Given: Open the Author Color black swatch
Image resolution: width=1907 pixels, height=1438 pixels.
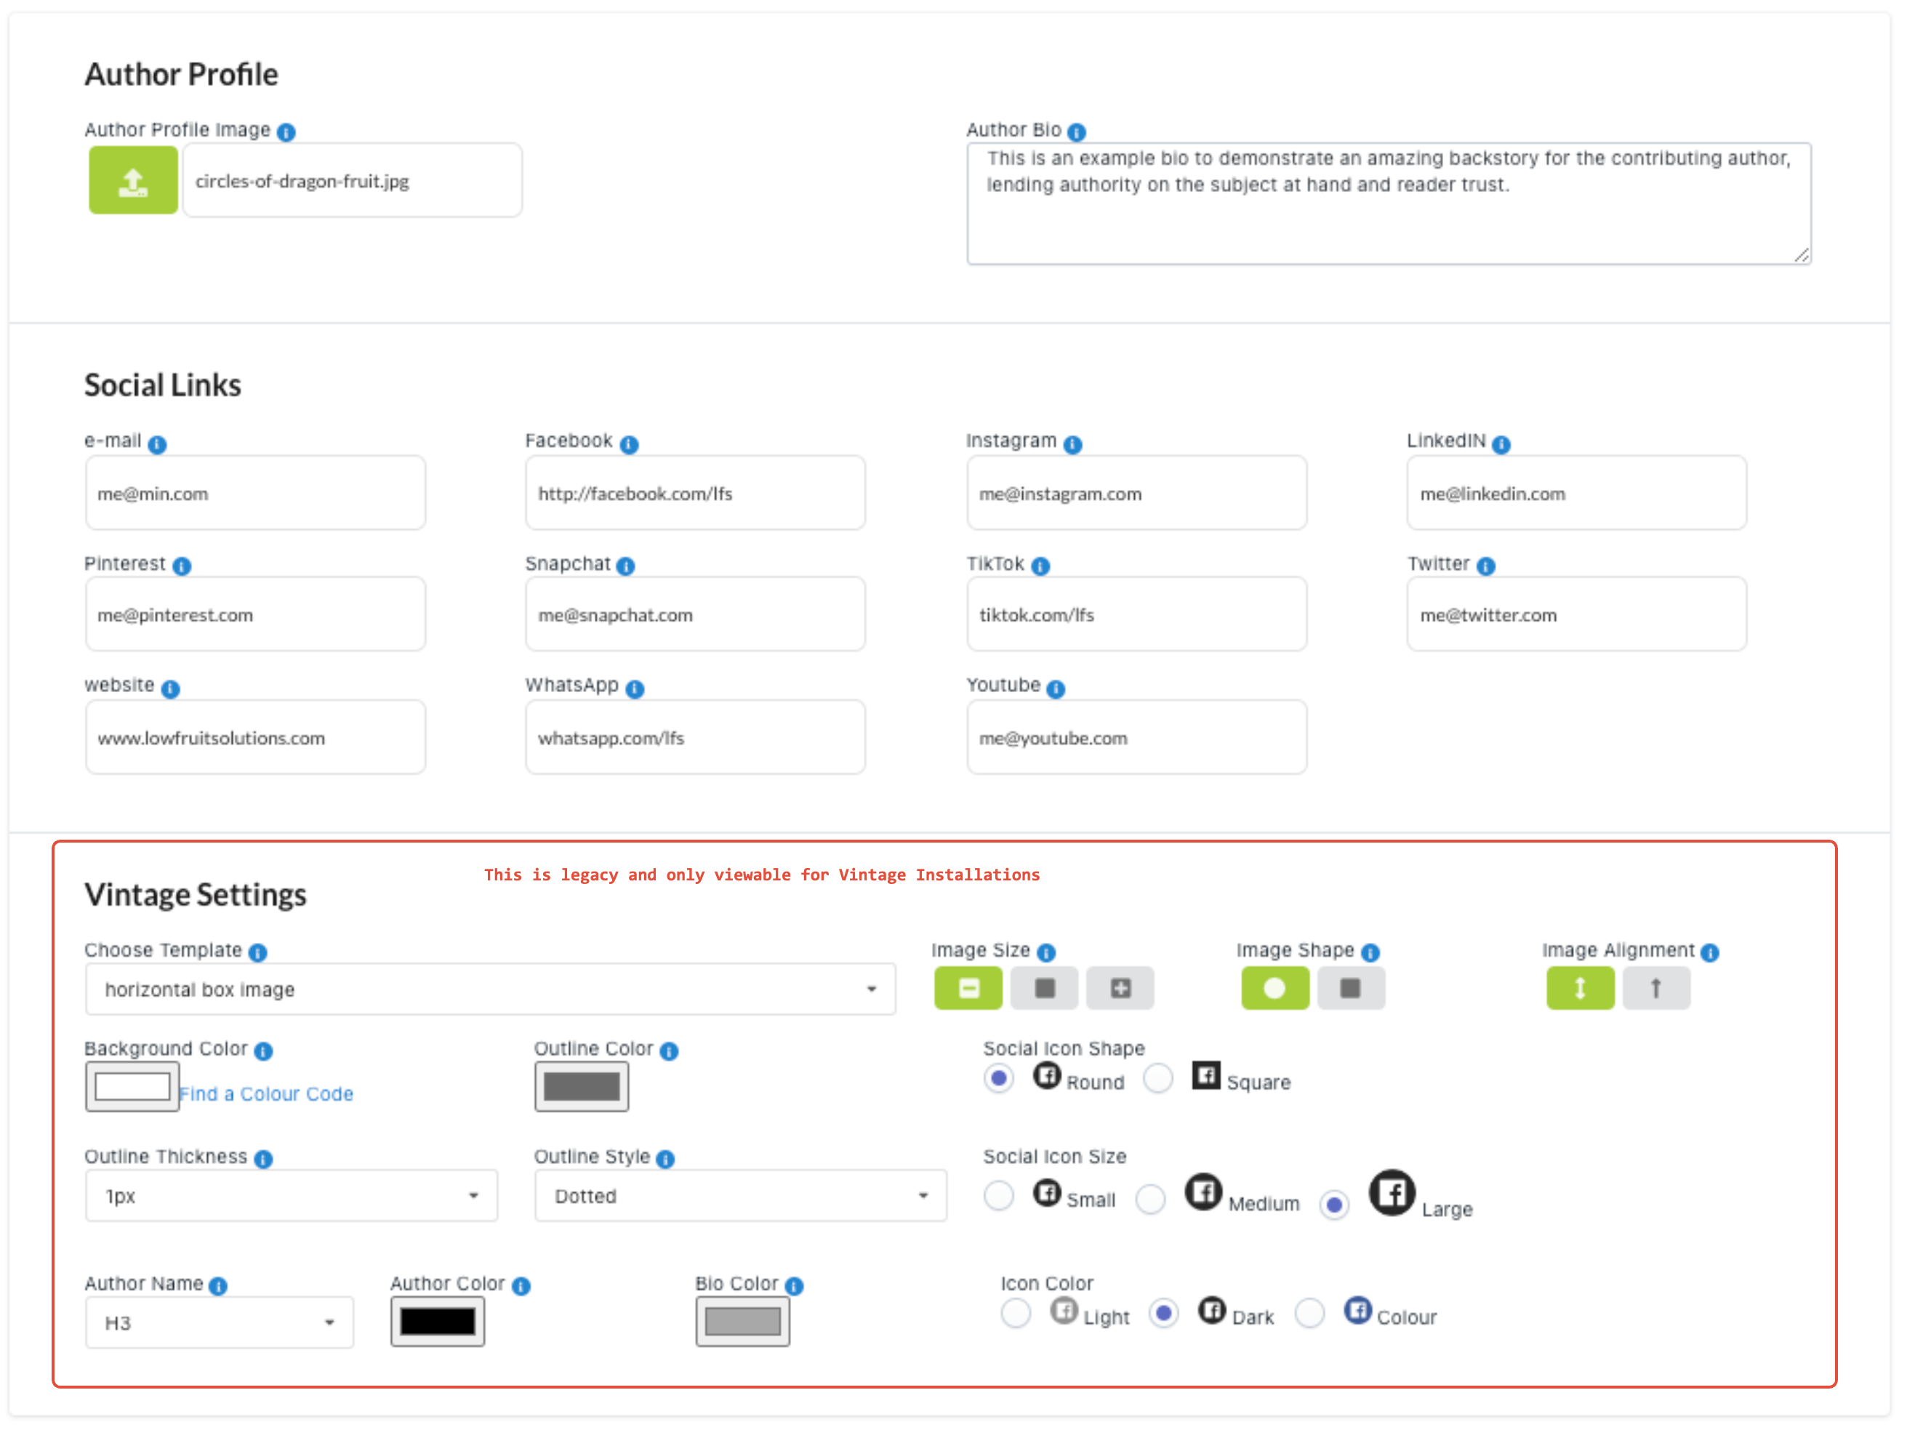Looking at the screenshot, I should [437, 1322].
